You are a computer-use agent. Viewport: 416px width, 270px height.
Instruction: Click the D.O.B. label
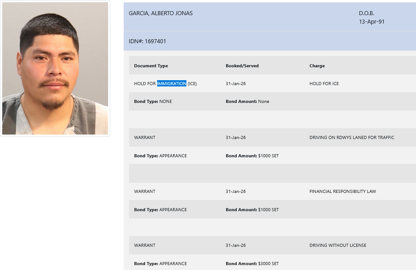coord(368,13)
